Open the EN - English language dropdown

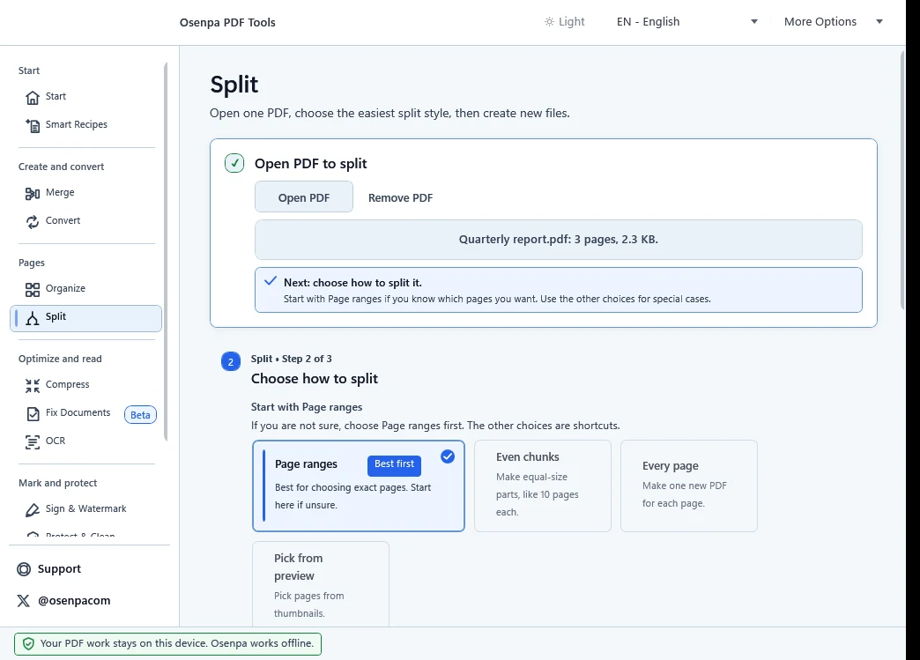pyautogui.click(x=687, y=22)
